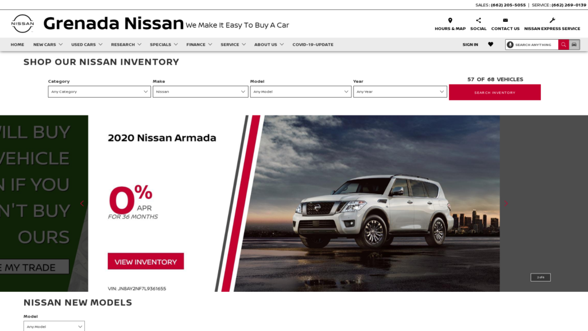This screenshot has height=331, width=588.
Task: Click into the Search Anything field
Action: point(536,45)
